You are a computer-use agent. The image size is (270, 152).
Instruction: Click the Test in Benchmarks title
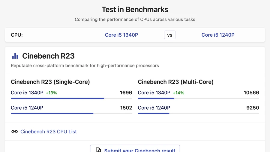[135, 10]
